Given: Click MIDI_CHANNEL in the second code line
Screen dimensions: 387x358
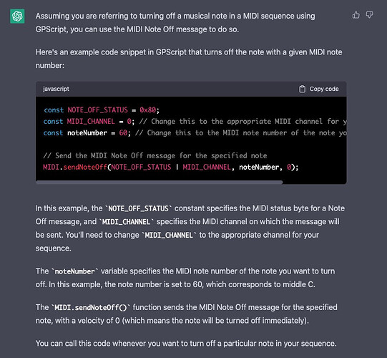Looking at the screenshot, I should 91,121.
